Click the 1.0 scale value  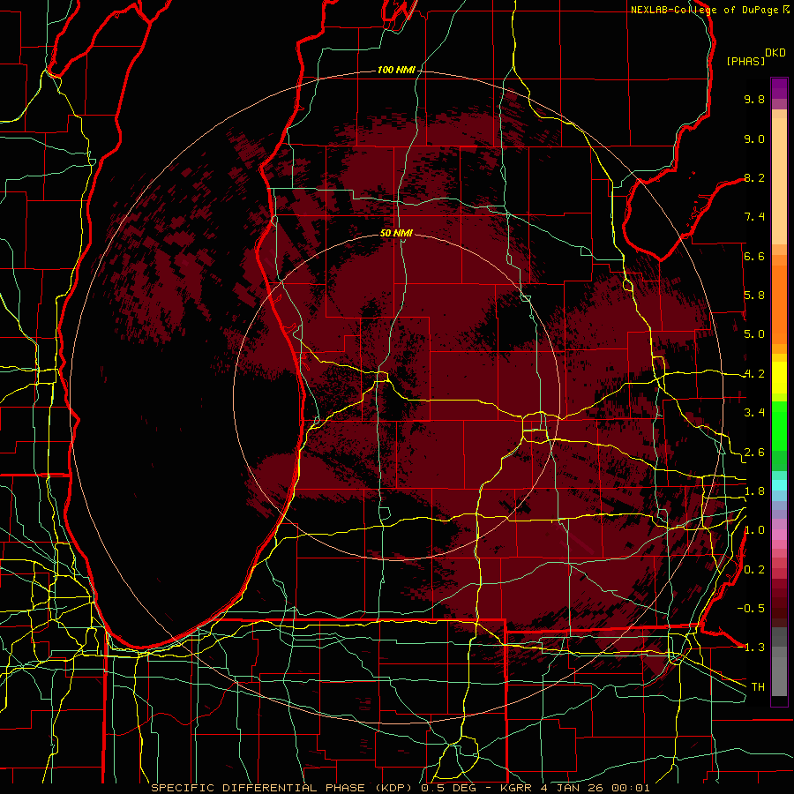(754, 530)
